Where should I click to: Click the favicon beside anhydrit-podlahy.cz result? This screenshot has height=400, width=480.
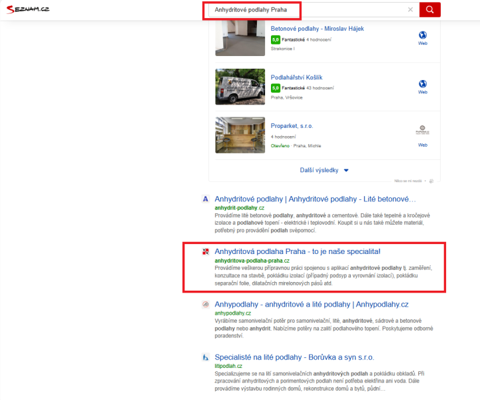(x=206, y=199)
